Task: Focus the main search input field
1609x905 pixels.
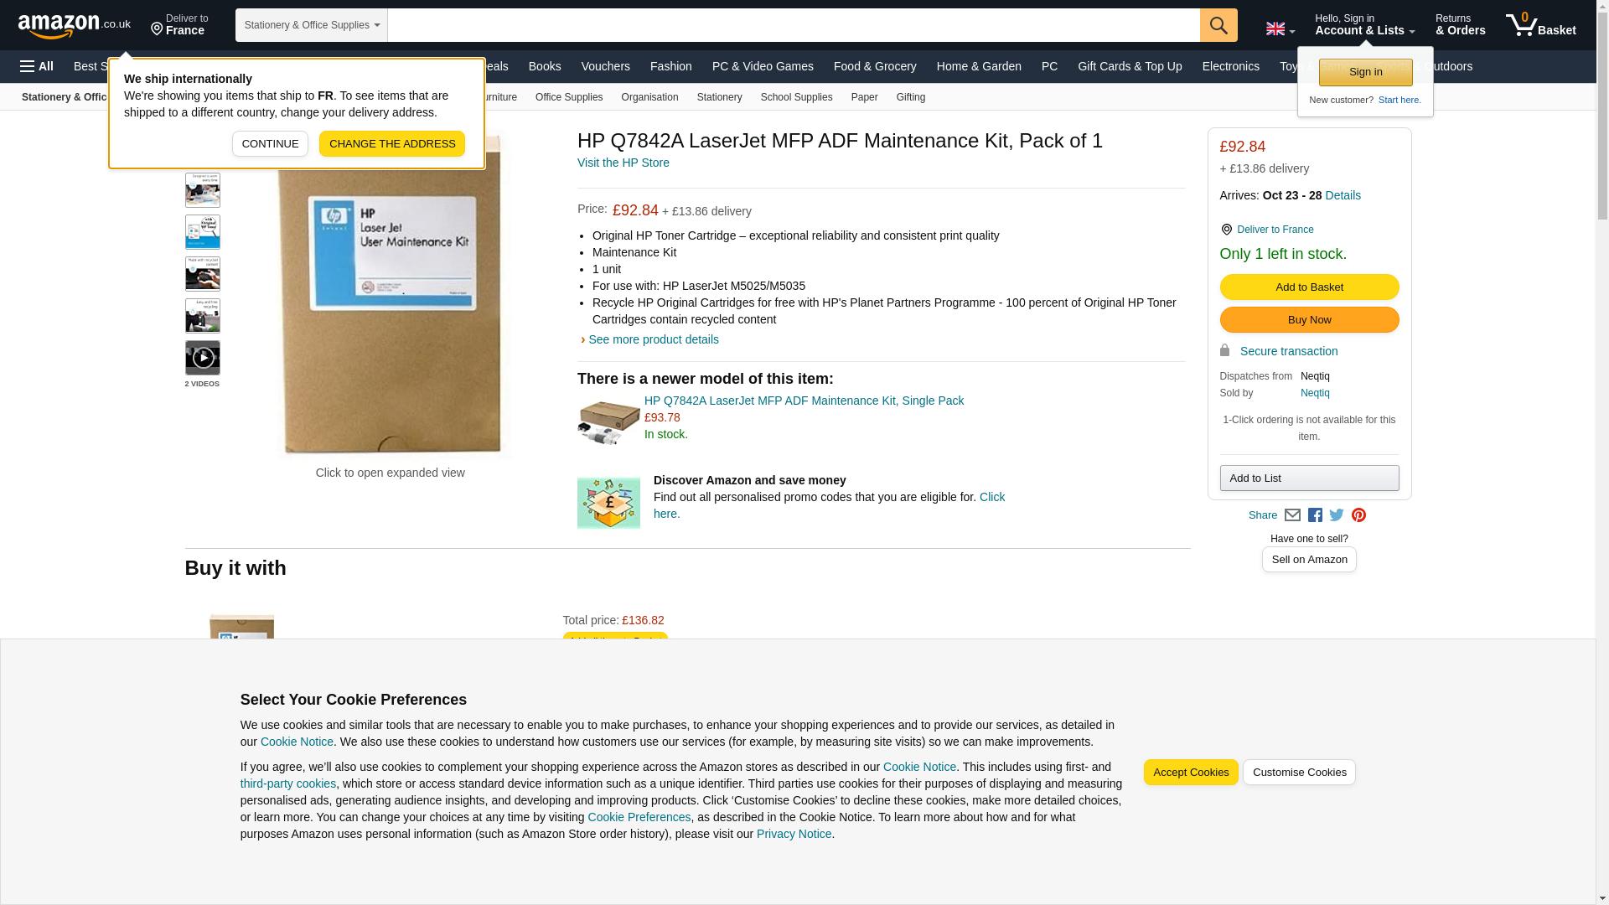Action: click(x=793, y=25)
